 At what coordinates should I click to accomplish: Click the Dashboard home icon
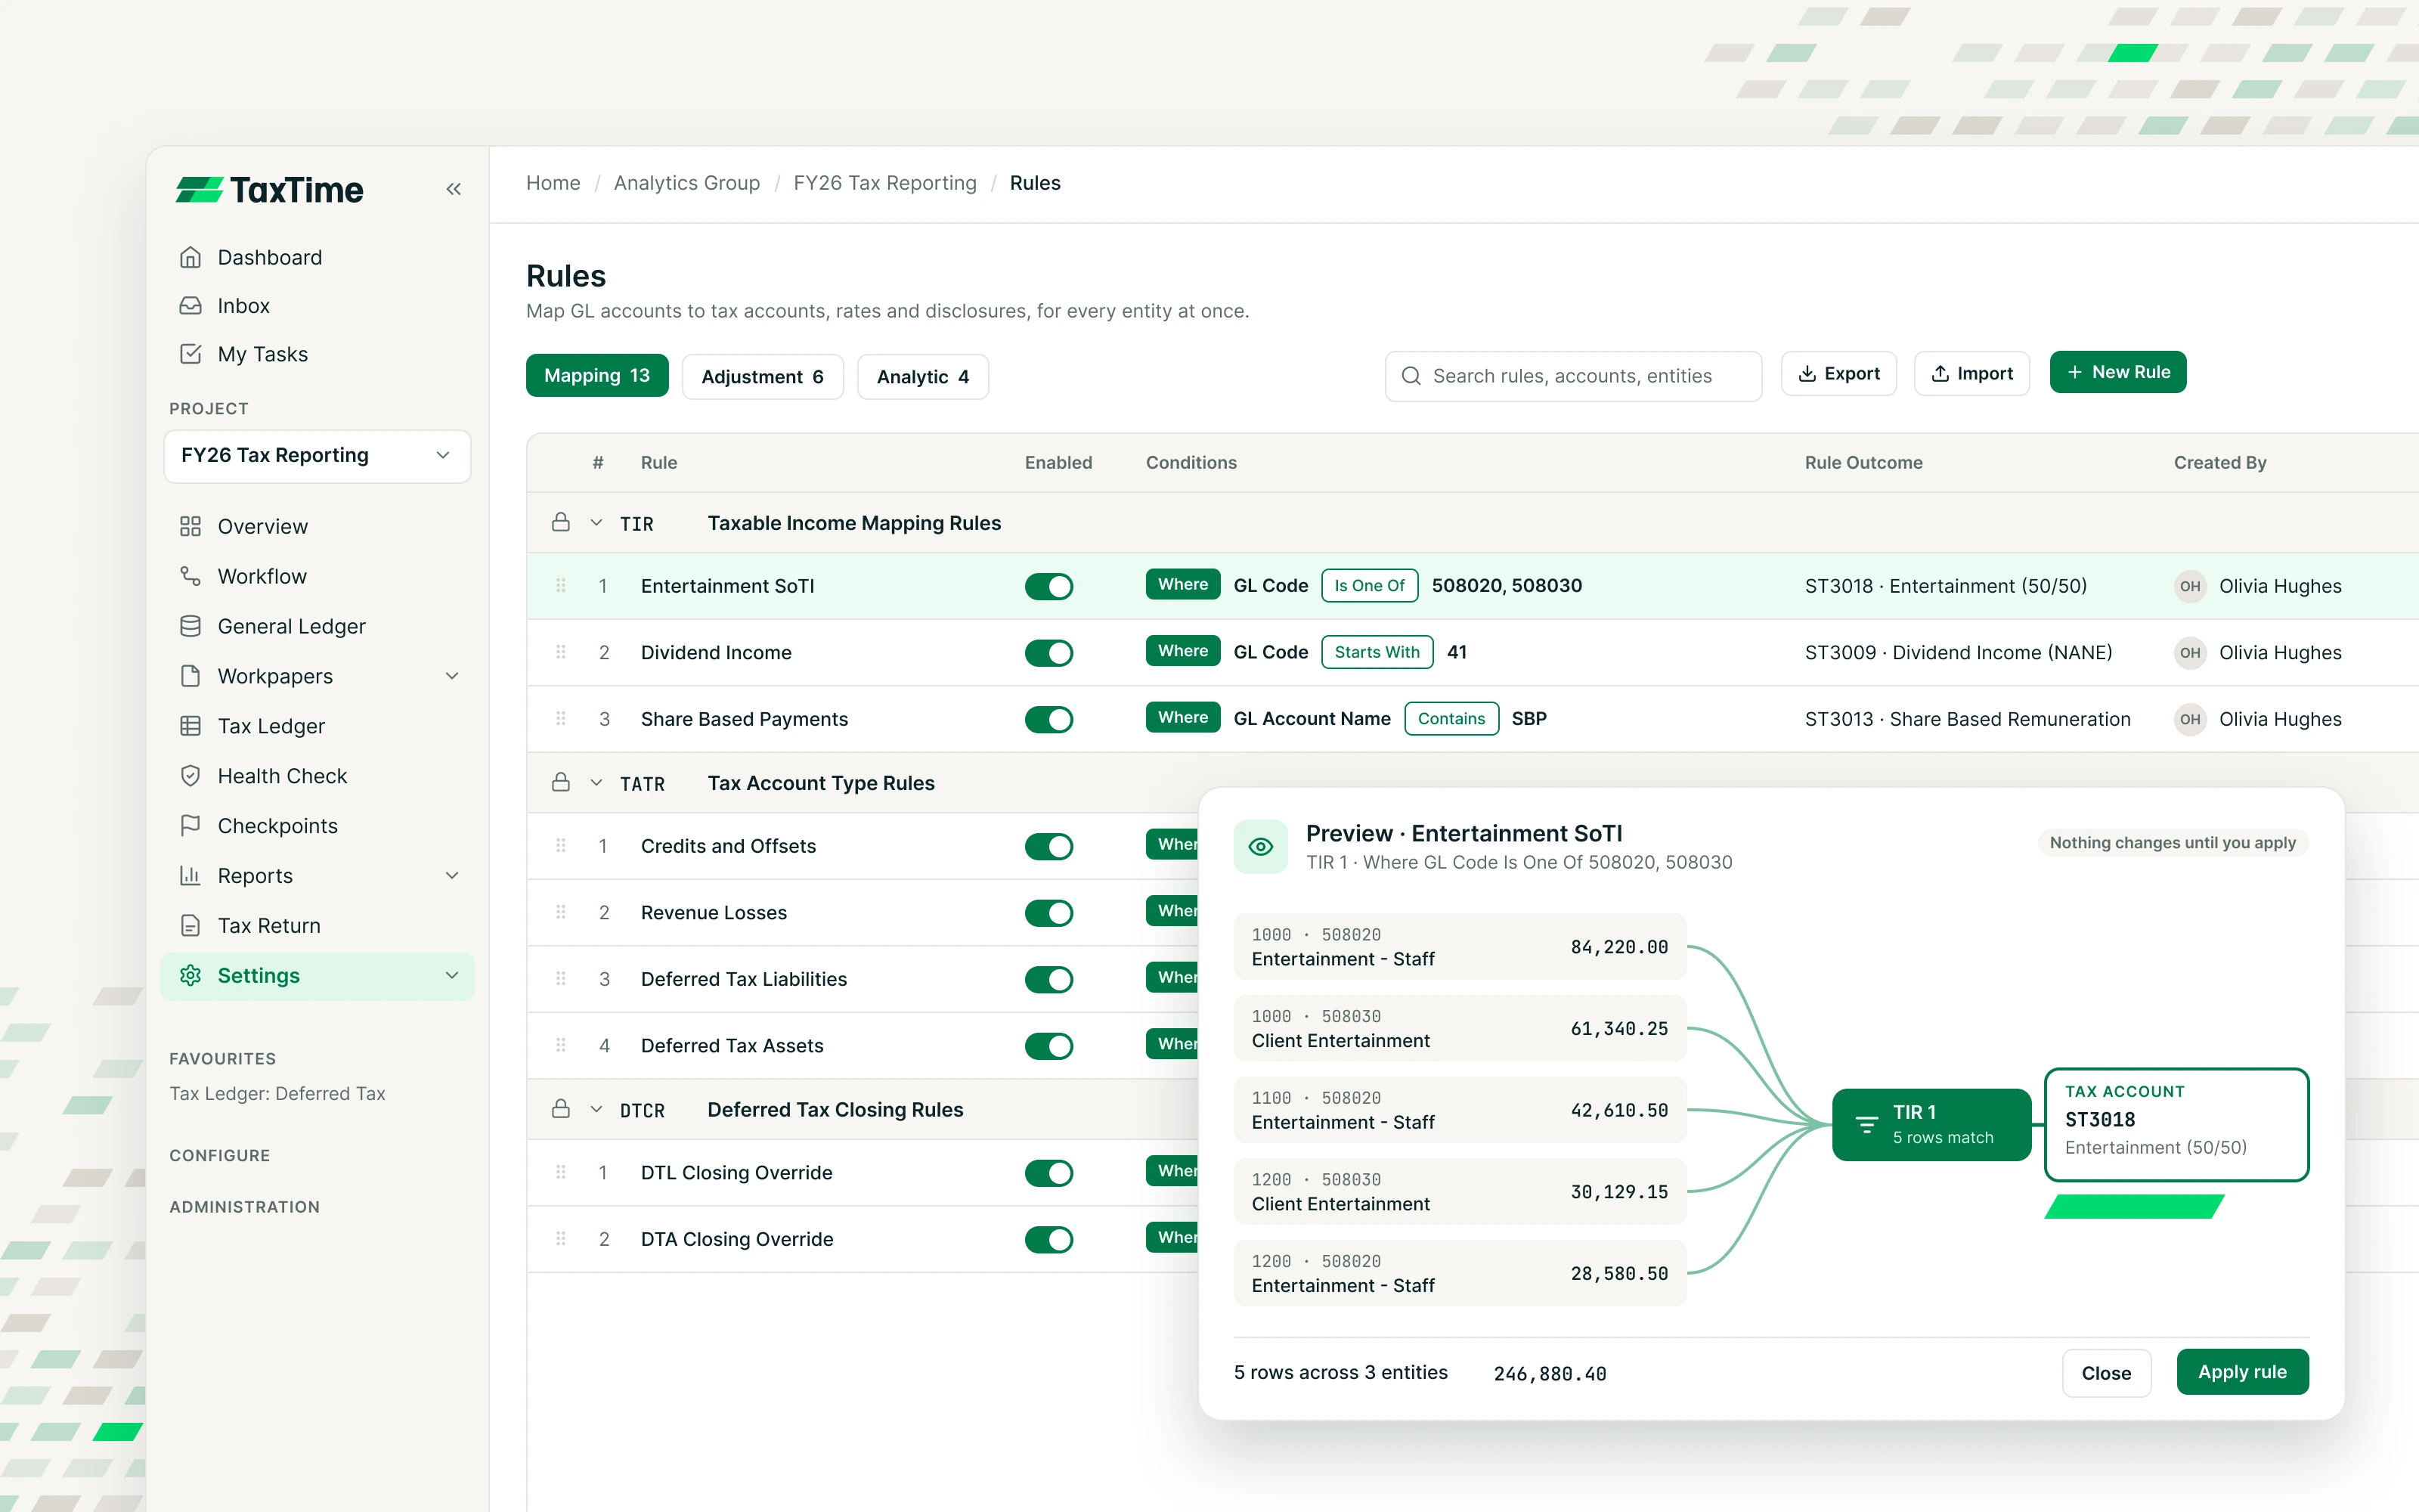point(190,257)
